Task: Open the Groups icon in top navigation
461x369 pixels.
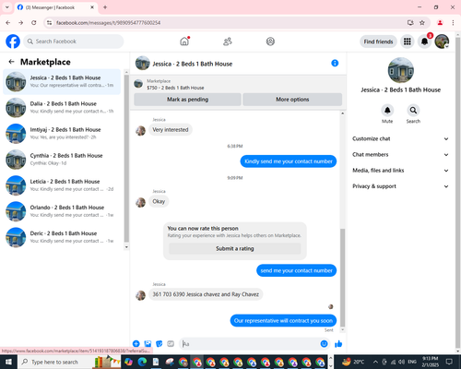Action: (x=270, y=42)
